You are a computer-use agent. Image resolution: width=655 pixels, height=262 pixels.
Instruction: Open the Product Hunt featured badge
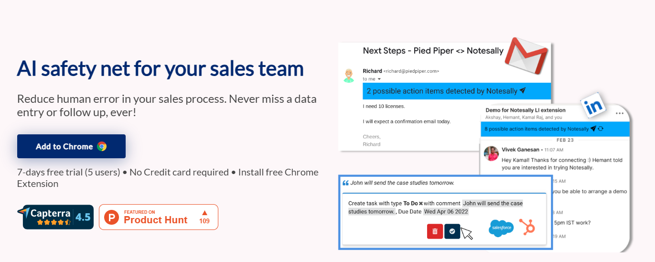click(x=159, y=217)
